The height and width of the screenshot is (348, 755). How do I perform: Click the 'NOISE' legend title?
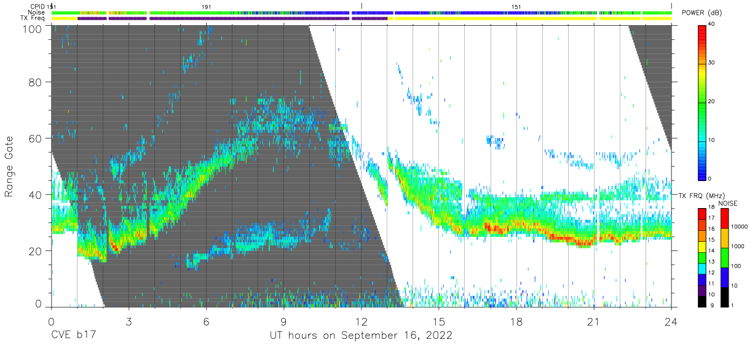[729, 203]
